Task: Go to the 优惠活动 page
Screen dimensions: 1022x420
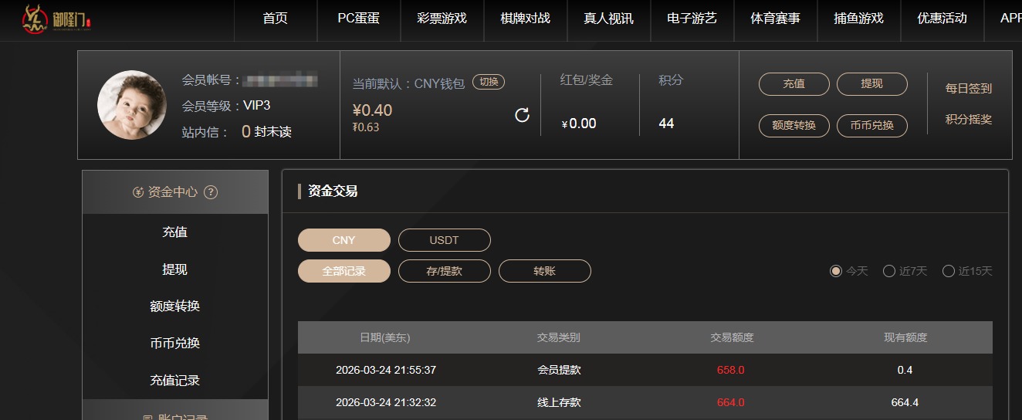Action: click(942, 19)
